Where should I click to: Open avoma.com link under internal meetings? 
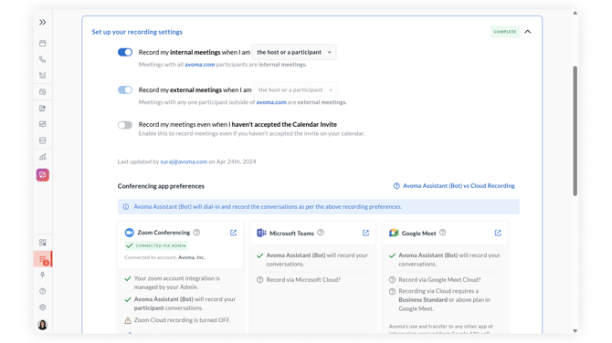click(200, 65)
